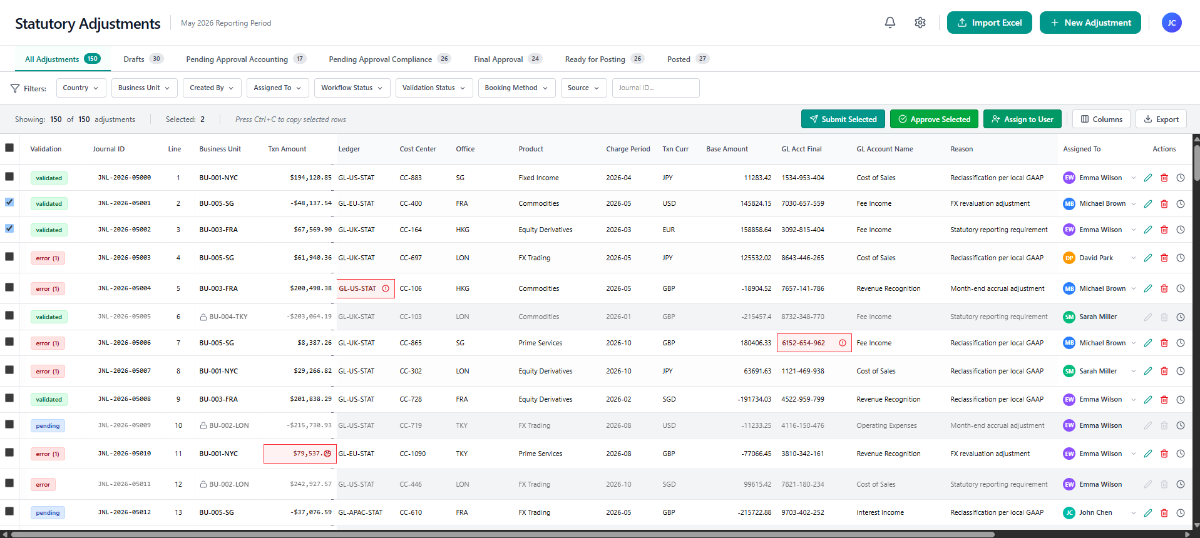Viewport: 1200px width, 538px height.
Task: Edit journal JNL-2026-05000 with pencil icon
Action: click(x=1147, y=178)
